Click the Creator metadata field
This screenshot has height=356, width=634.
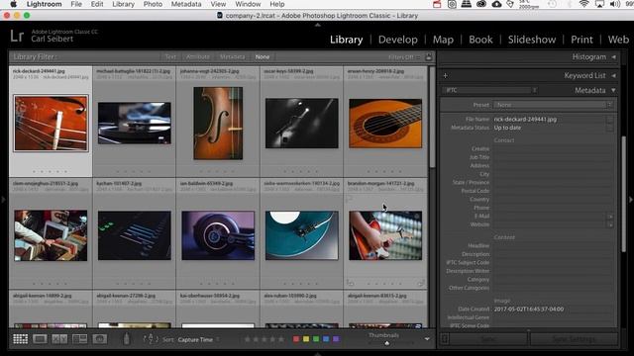[x=553, y=148]
